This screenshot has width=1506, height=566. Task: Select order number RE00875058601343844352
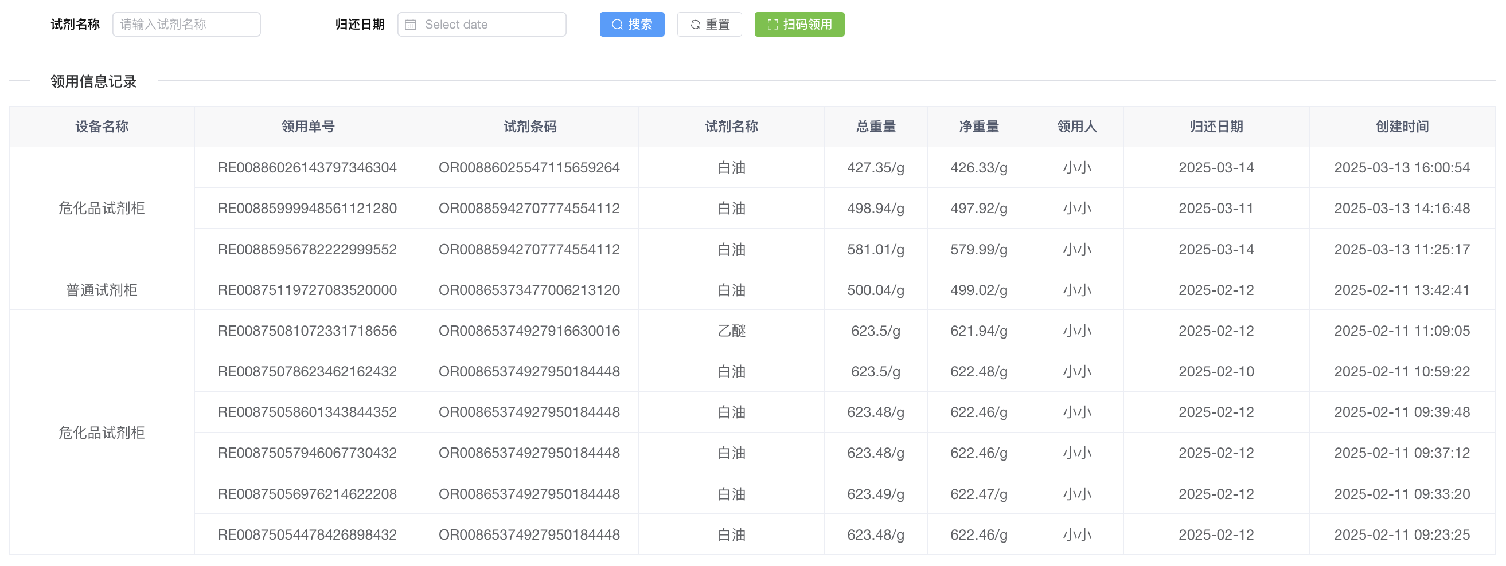[x=307, y=412]
